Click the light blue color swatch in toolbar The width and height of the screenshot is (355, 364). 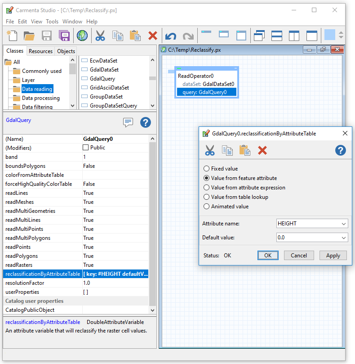coord(330,35)
